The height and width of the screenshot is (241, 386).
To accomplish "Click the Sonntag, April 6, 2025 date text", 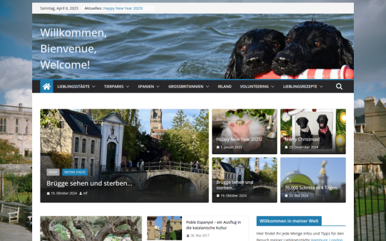I will pos(59,8).
